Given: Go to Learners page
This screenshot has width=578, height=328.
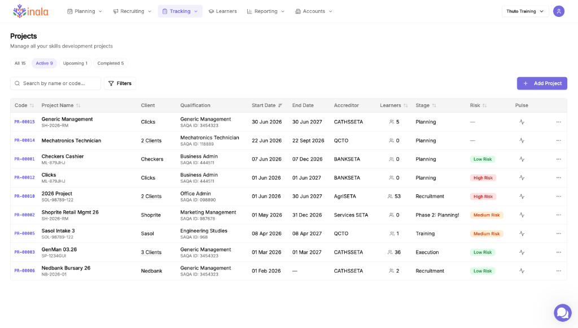Looking at the screenshot, I should click(x=222, y=11).
